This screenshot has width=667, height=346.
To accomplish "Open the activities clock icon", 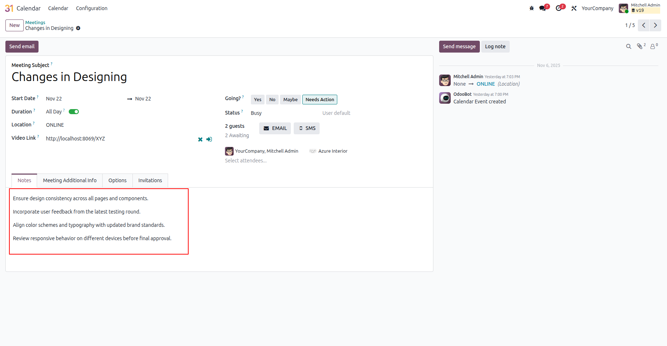I will click(559, 8).
